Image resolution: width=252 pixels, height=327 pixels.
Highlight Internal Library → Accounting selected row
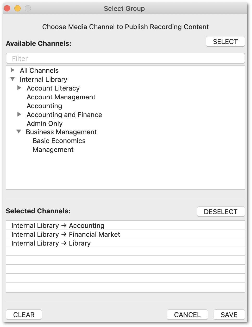click(x=58, y=226)
